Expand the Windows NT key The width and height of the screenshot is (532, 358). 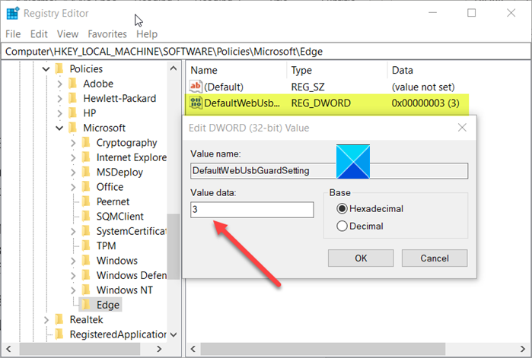[73, 290]
